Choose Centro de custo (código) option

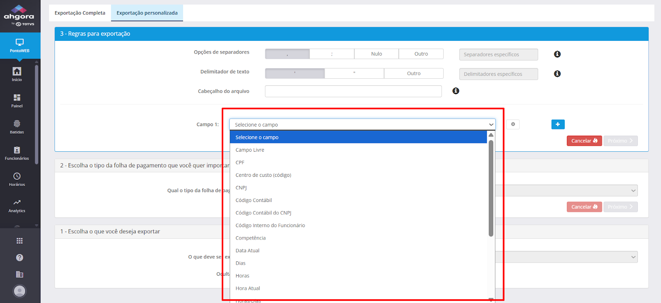[x=359, y=175]
